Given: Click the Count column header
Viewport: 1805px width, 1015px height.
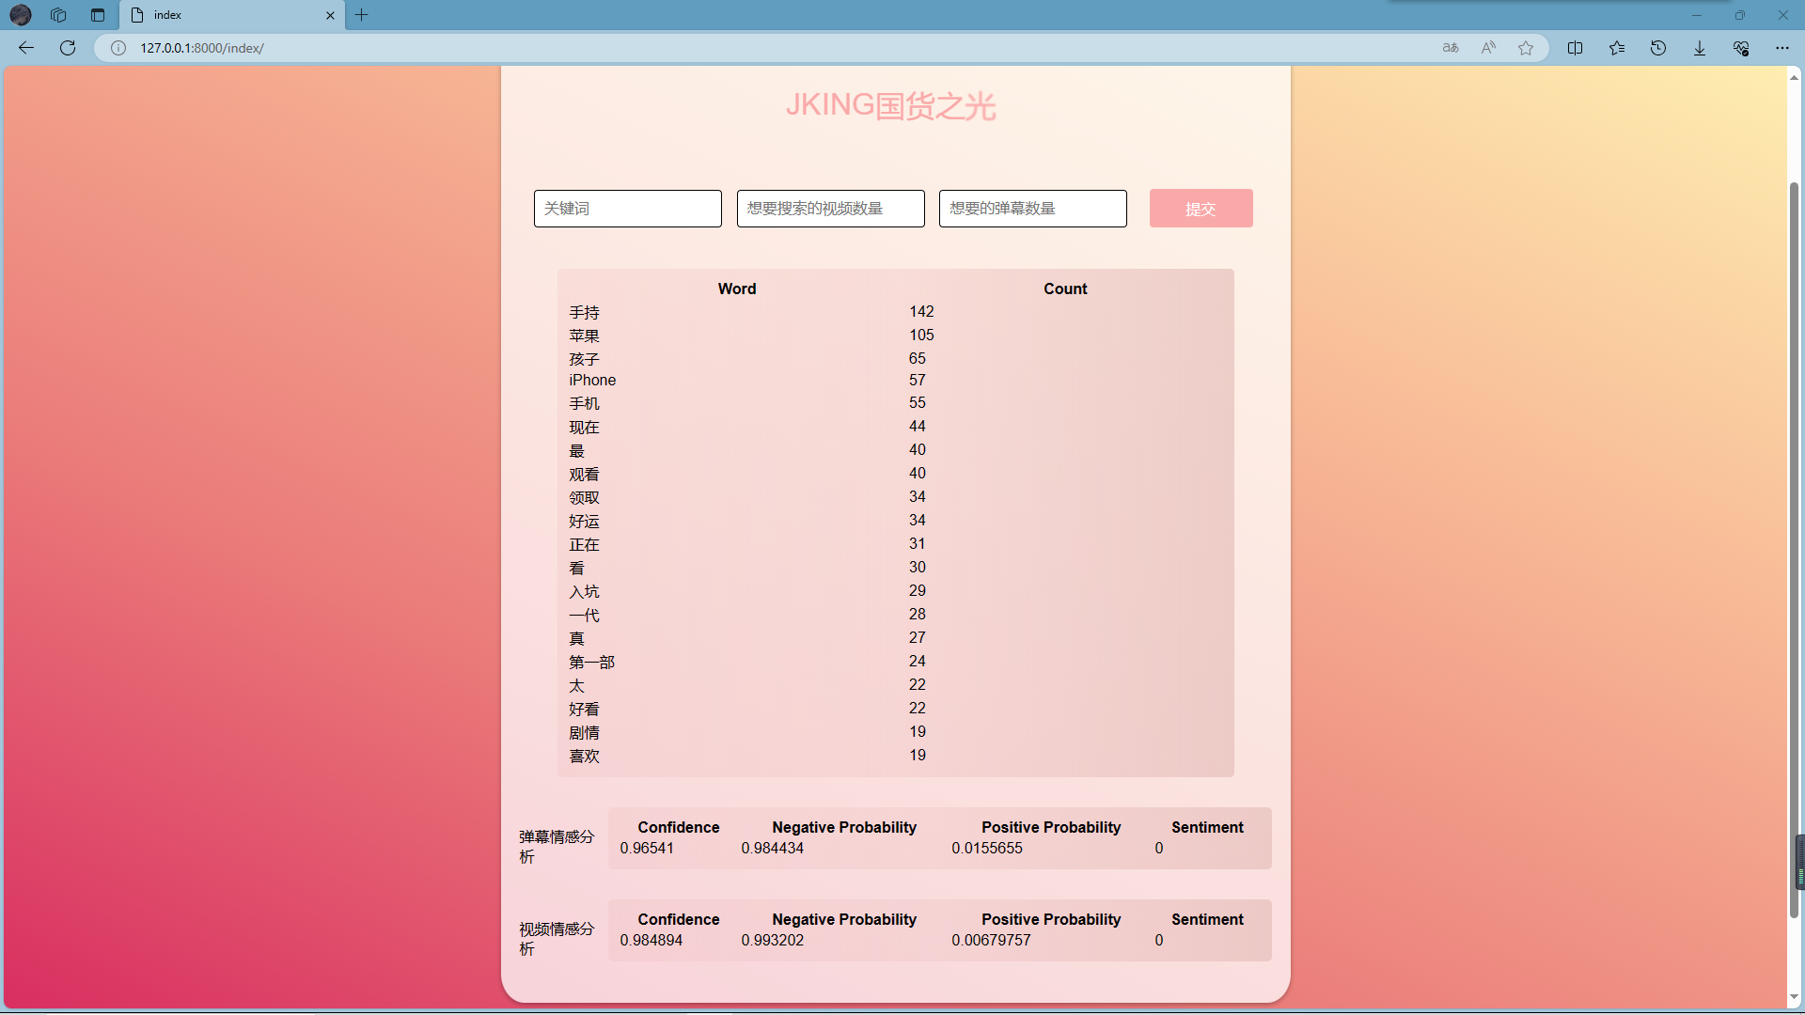Looking at the screenshot, I should click(x=1065, y=289).
